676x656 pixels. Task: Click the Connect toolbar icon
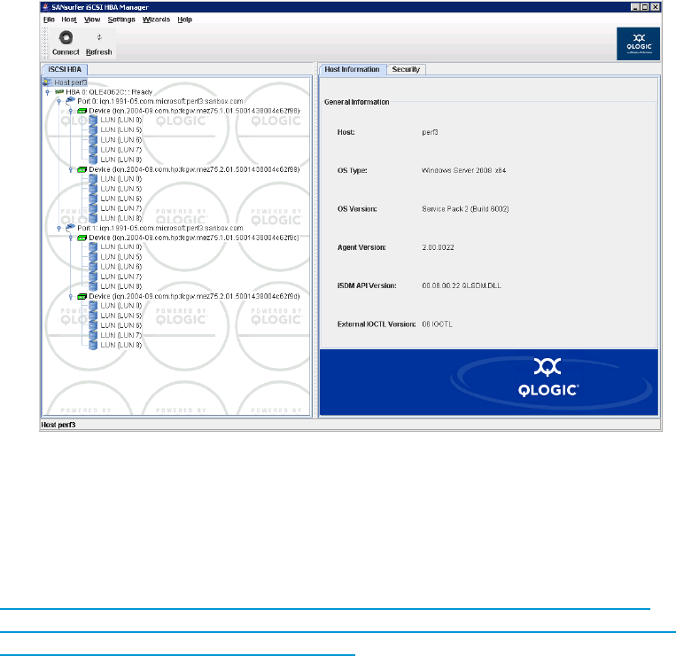click(66, 37)
